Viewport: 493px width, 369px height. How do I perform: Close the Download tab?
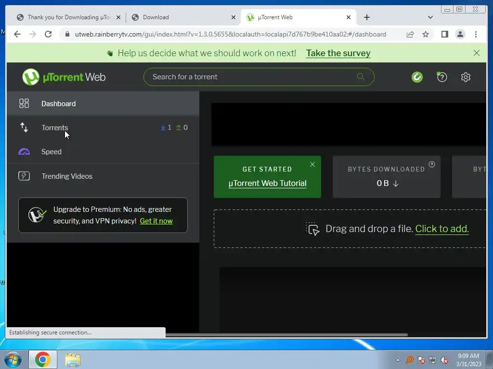coord(234,17)
